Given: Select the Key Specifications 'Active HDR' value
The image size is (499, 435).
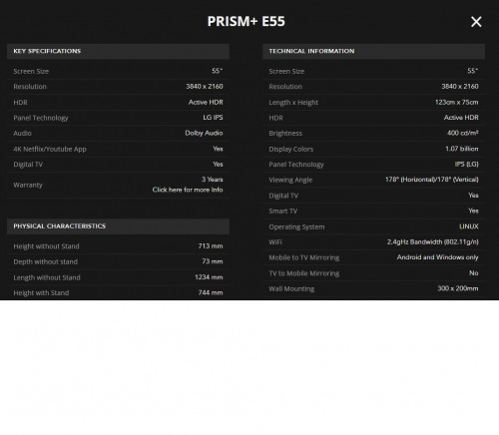Looking at the screenshot, I should (x=206, y=102).
